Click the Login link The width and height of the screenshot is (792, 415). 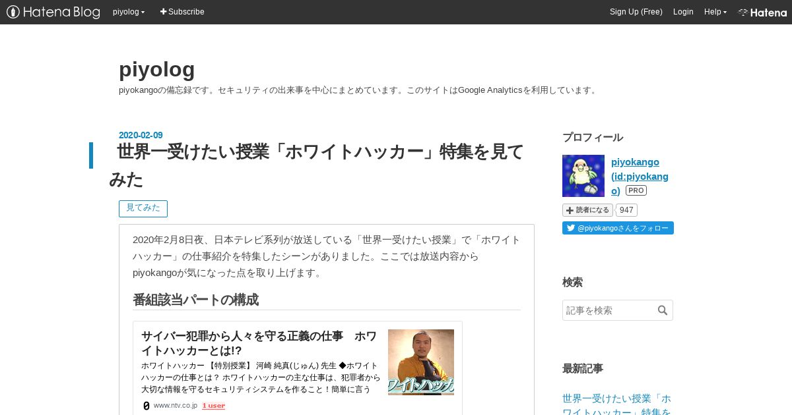(683, 12)
